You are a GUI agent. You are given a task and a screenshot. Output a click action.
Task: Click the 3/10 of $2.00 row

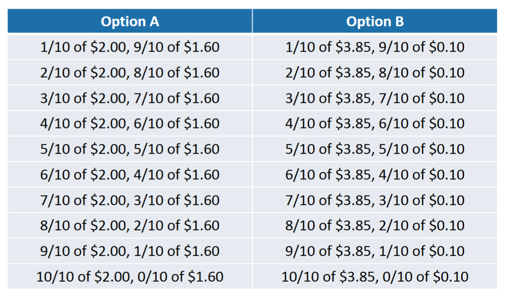pos(130,98)
